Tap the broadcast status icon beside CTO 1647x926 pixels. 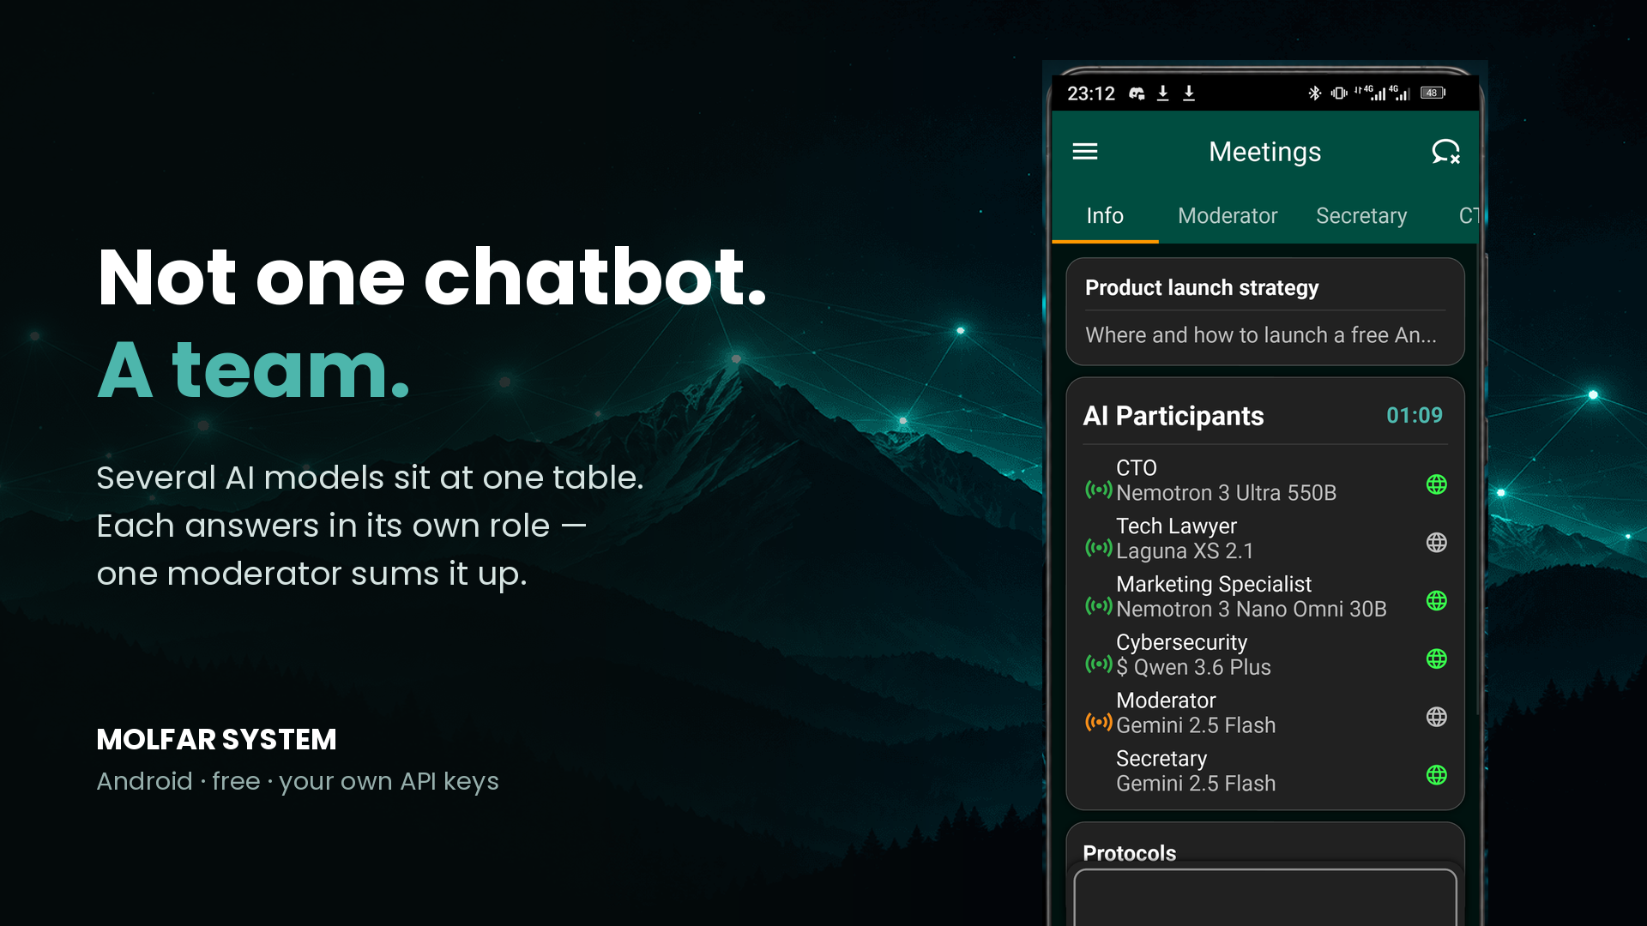coord(1099,490)
